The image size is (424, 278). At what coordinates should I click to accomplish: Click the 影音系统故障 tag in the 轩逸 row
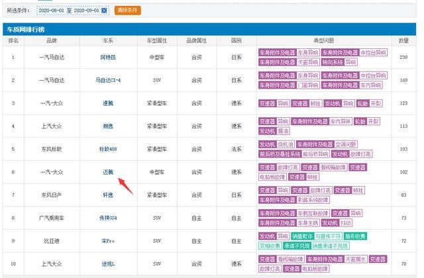click(x=313, y=200)
